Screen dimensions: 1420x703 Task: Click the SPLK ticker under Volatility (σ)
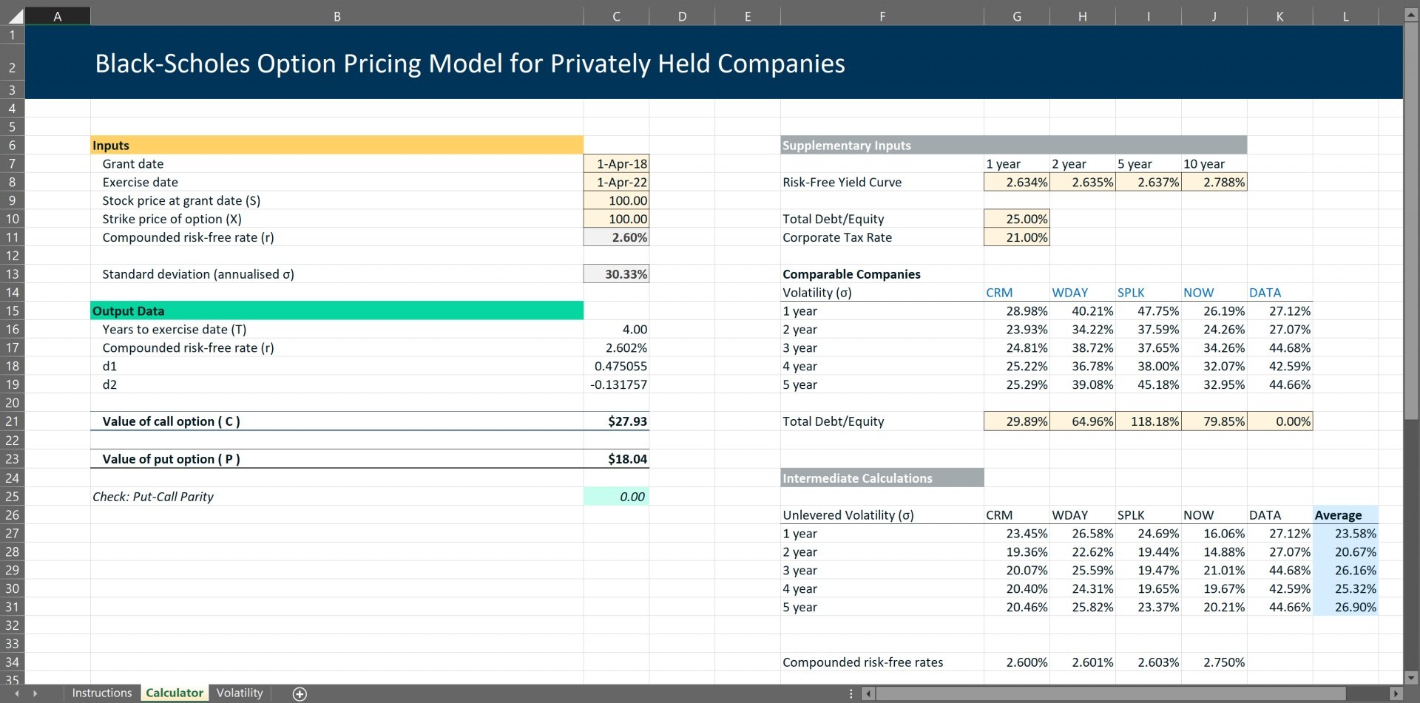point(1131,293)
